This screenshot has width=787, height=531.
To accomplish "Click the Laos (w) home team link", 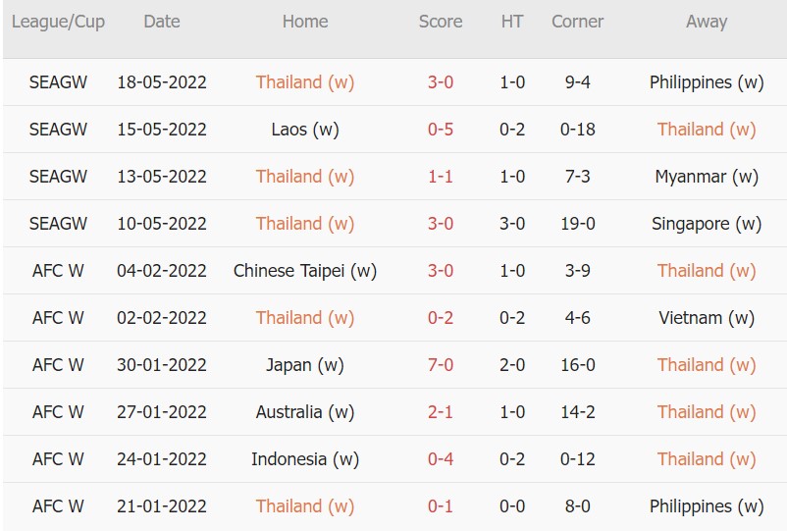I will click(305, 130).
